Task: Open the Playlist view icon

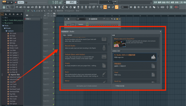Action: click(x=36, y=7)
